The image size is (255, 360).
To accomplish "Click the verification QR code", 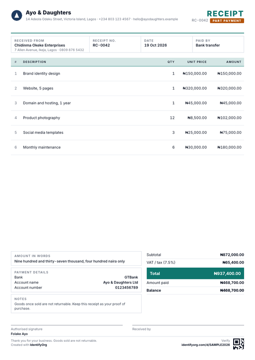I will (x=239, y=344).
